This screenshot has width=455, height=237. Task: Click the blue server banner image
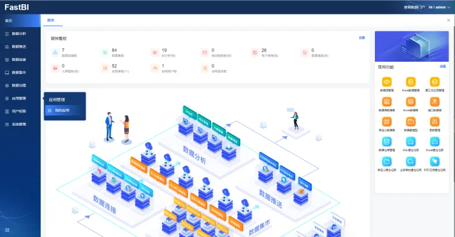point(412,46)
